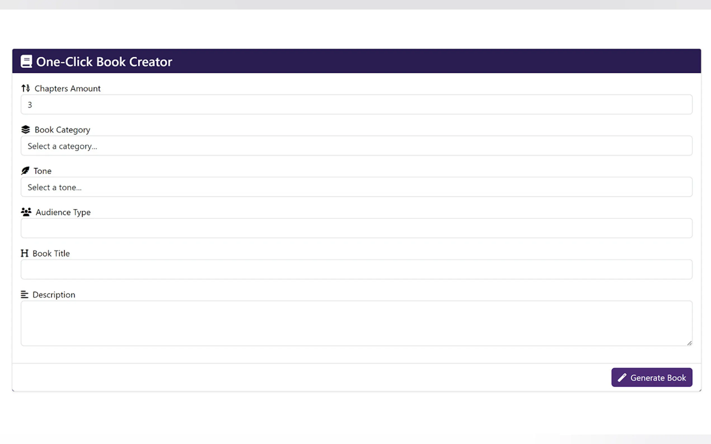Screen dimensions: 711x444
Task: Click the book icon in the header
Action: pyautogui.click(x=26, y=62)
